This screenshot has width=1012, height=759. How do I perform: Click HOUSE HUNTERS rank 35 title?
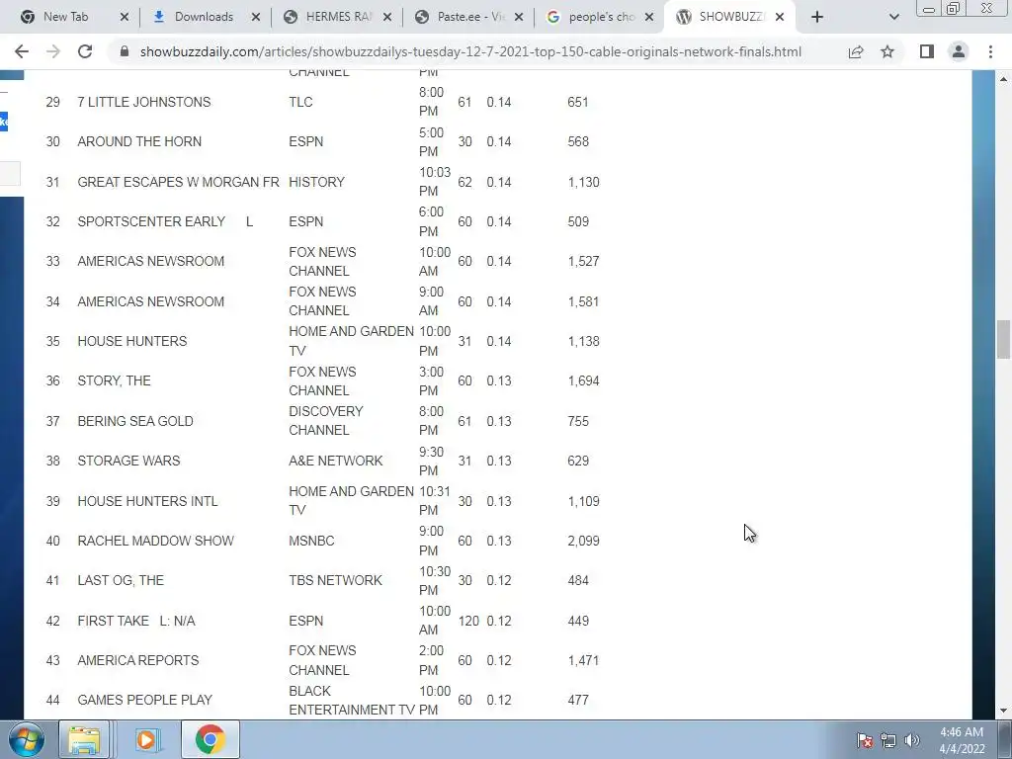(x=132, y=341)
